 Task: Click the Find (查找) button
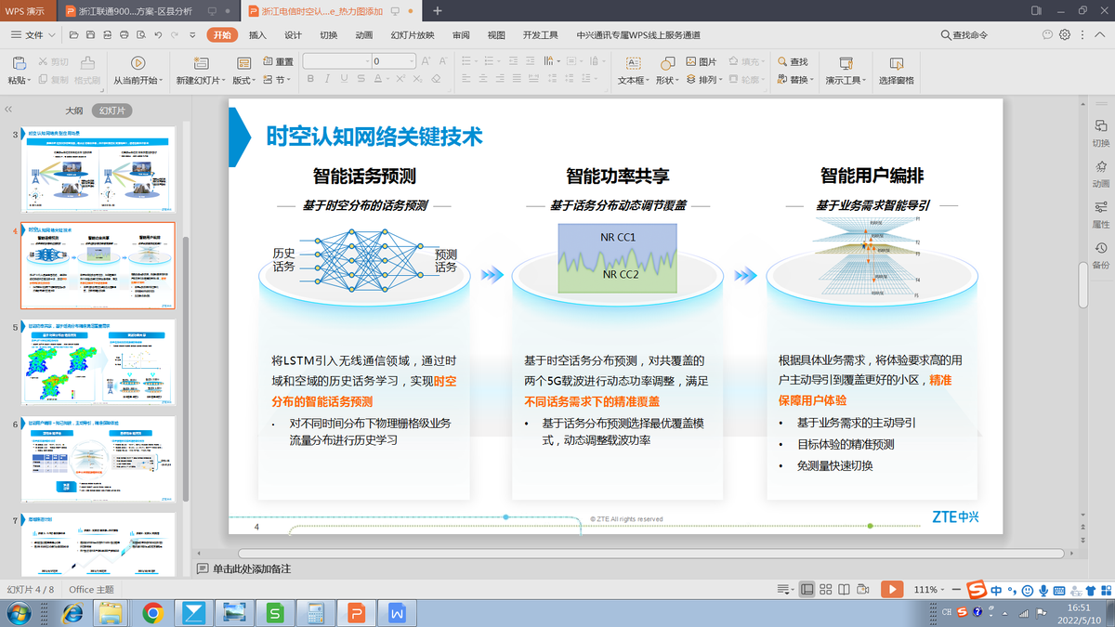pos(793,62)
